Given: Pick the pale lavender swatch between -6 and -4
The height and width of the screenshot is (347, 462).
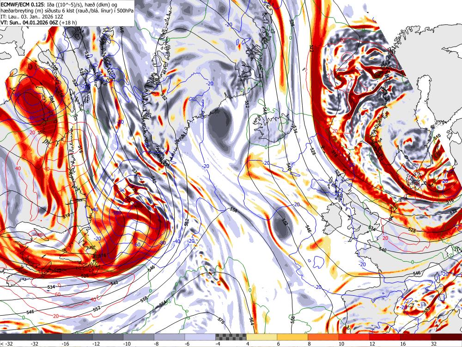Looking at the screenshot, I should 200,337.
